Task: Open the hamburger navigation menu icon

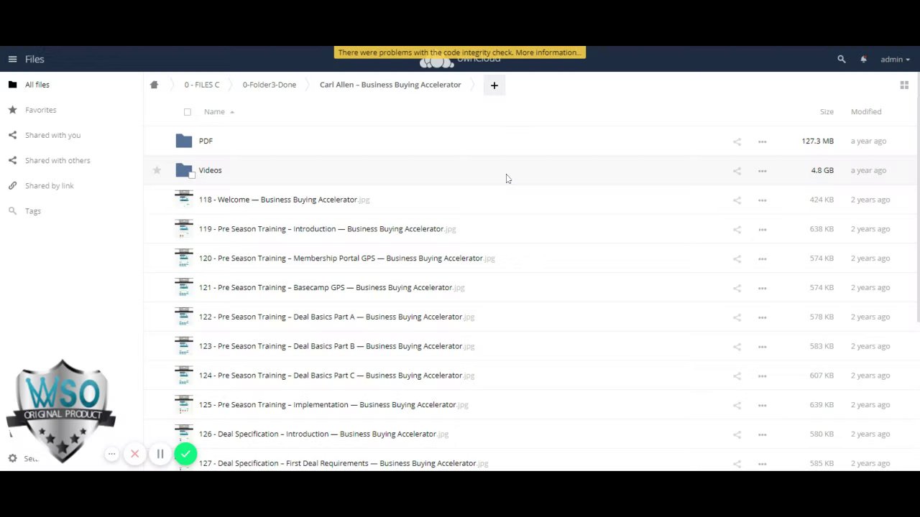Action: pyautogui.click(x=12, y=60)
